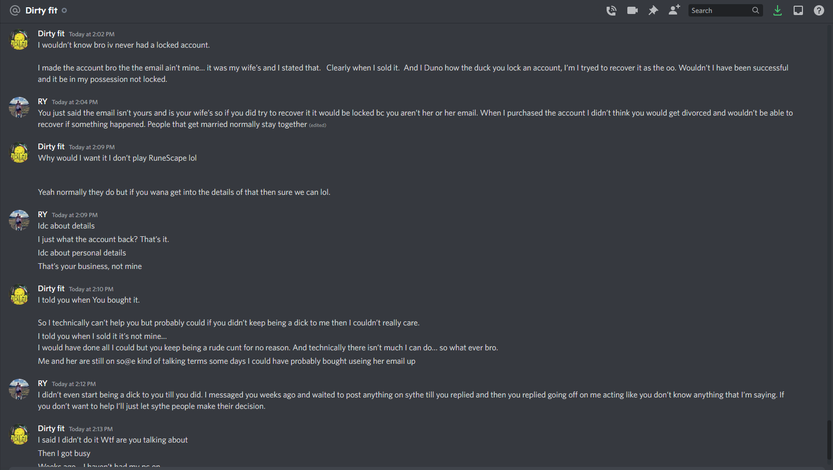Click username Dirty fit at 2:10 PM
The image size is (833, 470).
(x=51, y=289)
